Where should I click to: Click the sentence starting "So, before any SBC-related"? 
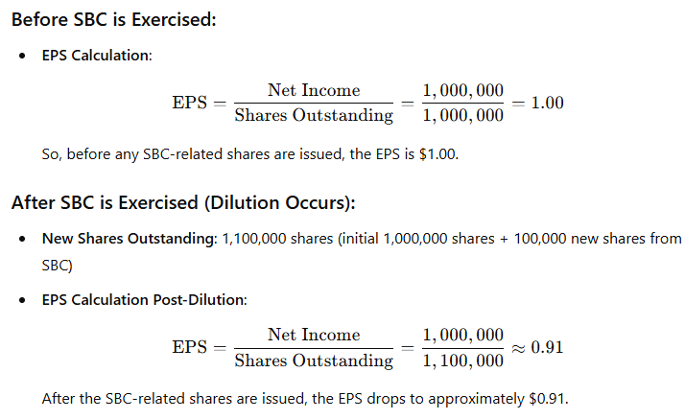click(249, 154)
